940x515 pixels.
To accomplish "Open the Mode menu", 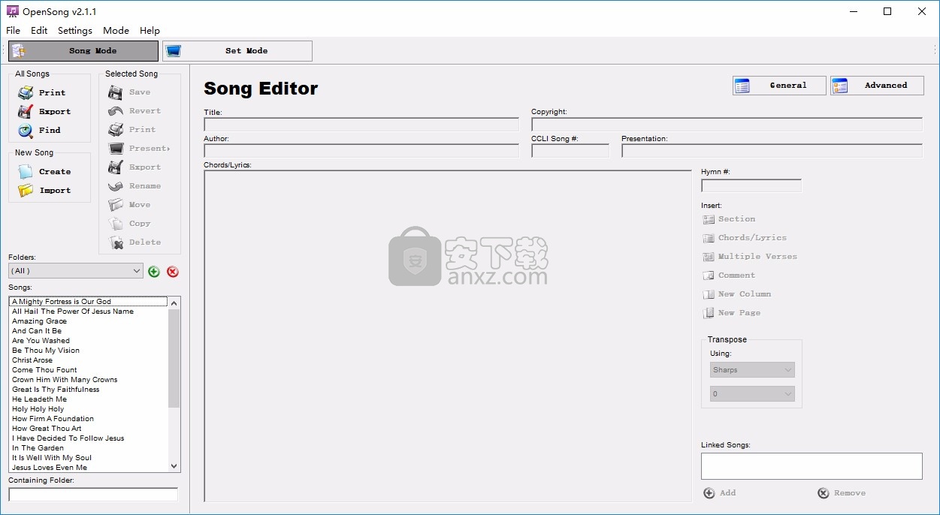I will click(116, 31).
